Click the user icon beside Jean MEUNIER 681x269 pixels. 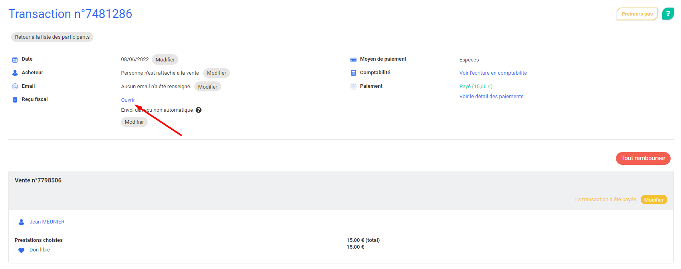(22, 222)
